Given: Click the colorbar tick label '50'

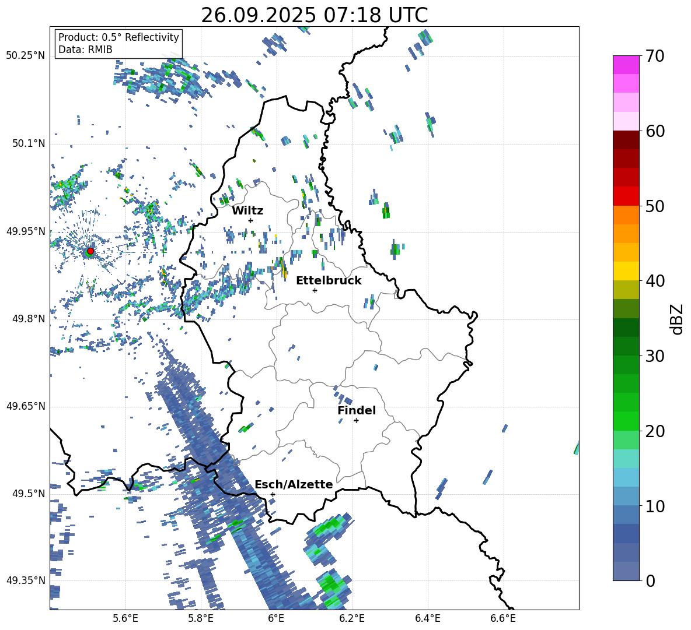Looking at the screenshot, I should point(655,206).
